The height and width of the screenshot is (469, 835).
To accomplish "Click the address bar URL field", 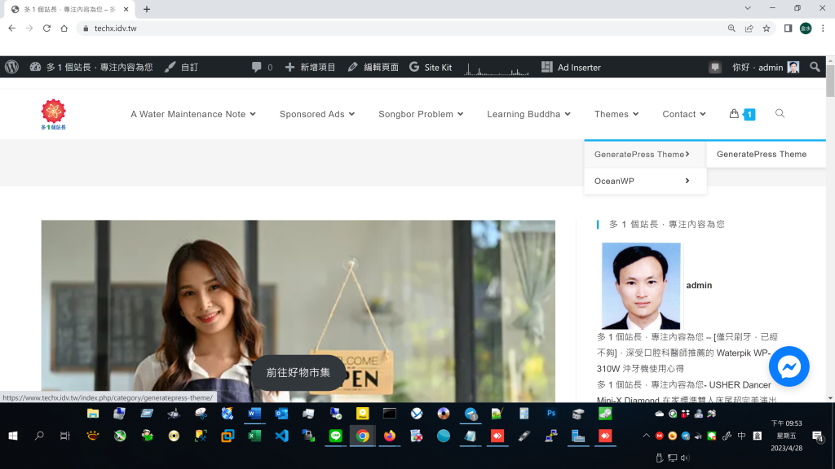I will tap(391, 28).
